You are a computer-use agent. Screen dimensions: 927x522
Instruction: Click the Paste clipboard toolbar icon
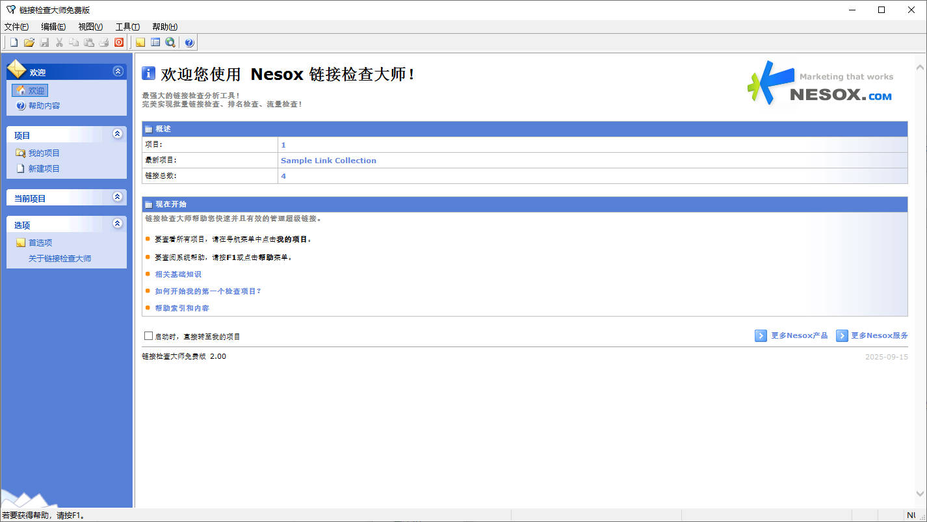(x=89, y=43)
